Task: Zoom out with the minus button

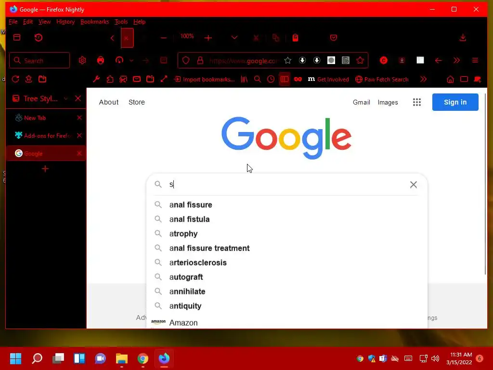Action: point(164,38)
